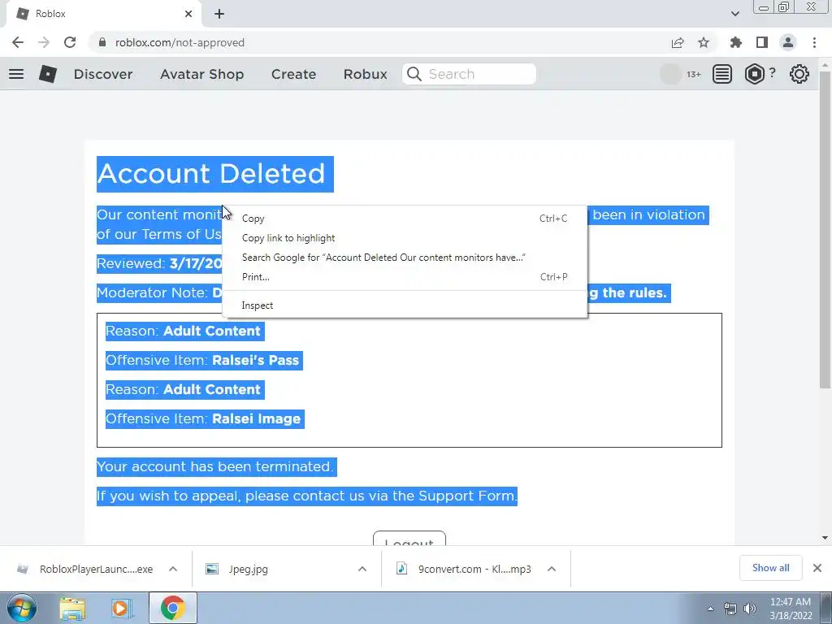Image resolution: width=832 pixels, height=624 pixels.
Task: Toggle the browser side panel icon
Action: coord(762,42)
